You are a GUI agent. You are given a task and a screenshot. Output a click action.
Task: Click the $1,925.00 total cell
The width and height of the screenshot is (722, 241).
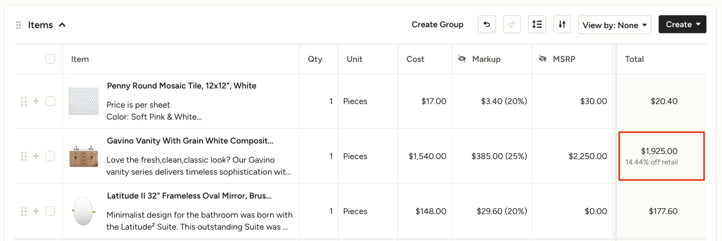[661, 156]
